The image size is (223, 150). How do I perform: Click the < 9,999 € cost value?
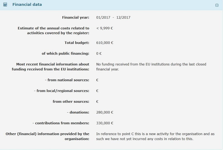[x=105, y=28]
